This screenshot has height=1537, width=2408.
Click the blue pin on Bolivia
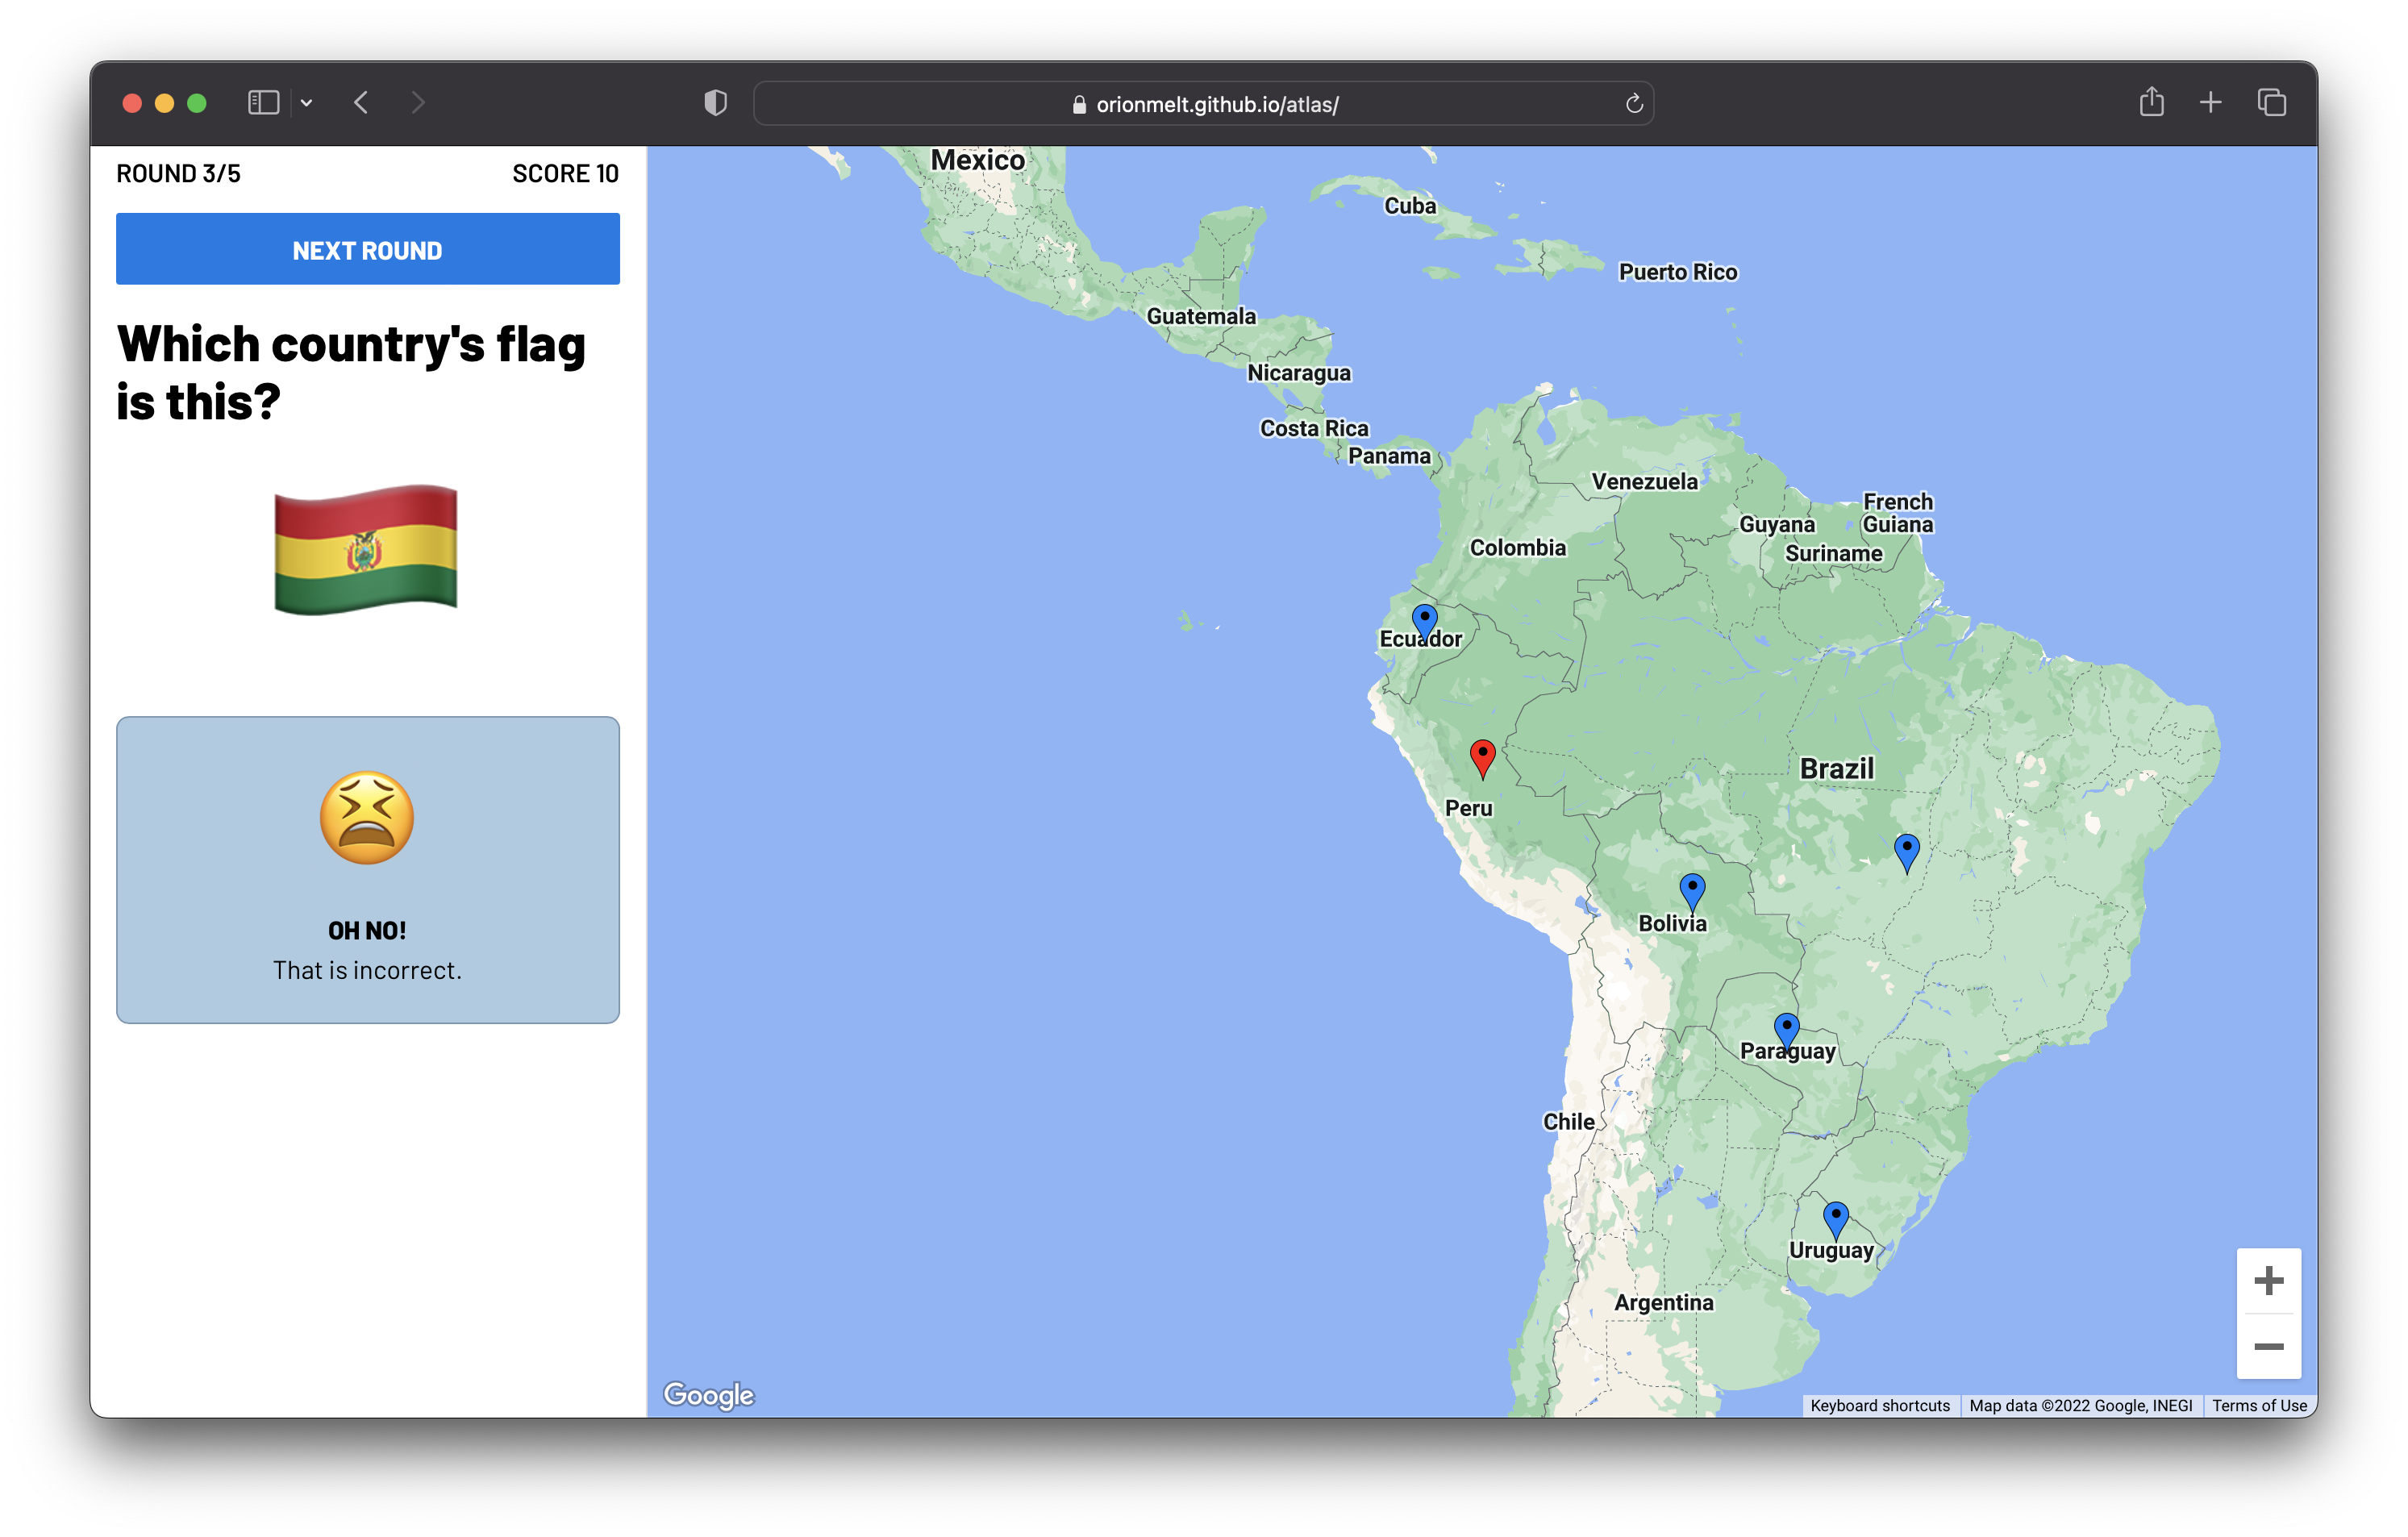(x=1692, y=890)
